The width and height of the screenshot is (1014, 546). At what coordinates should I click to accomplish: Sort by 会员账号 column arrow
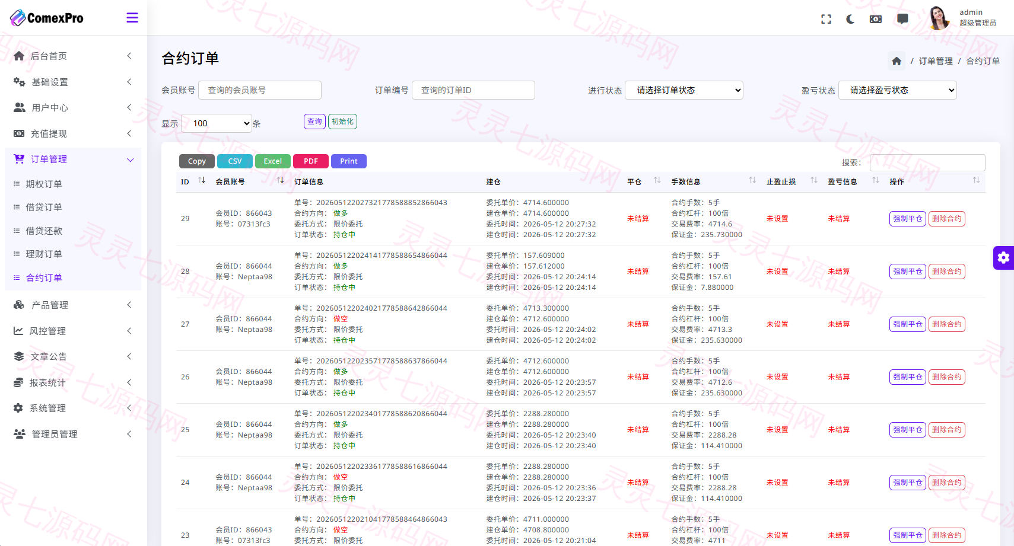point(281,180)
